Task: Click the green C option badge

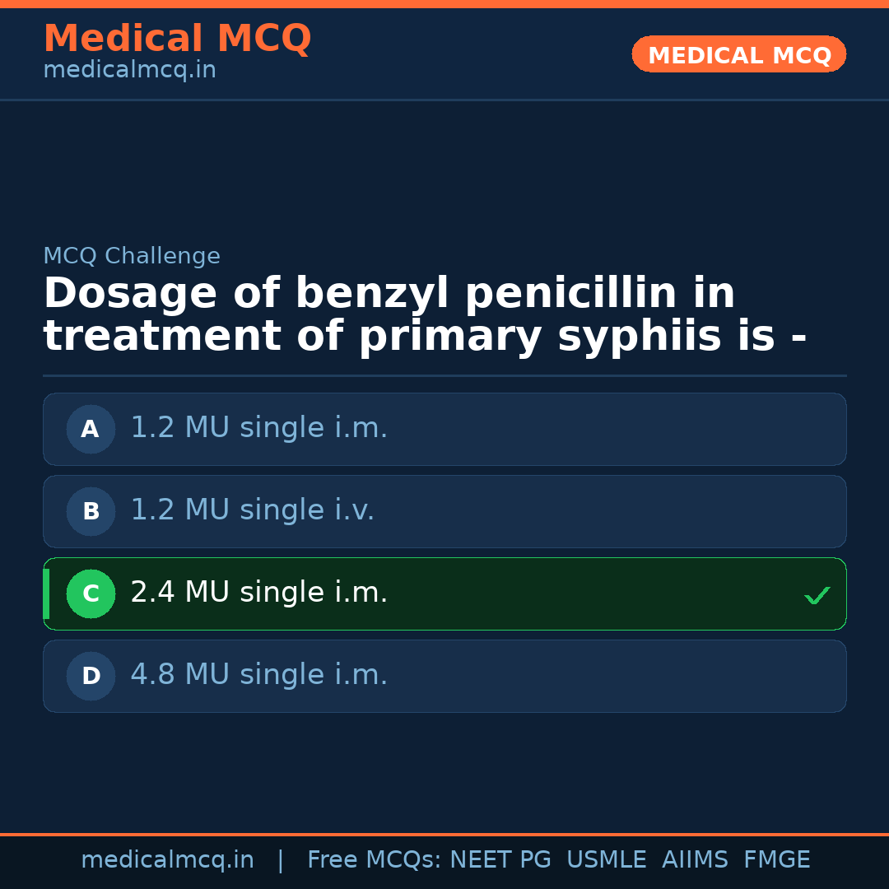Action: click(91, 593)
